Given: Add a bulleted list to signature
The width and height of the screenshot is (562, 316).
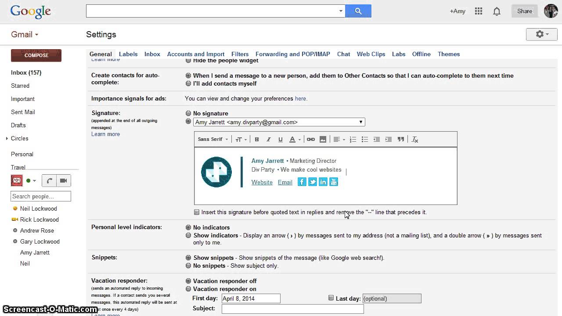Looking at the screenshot, I should coord(365,140).
